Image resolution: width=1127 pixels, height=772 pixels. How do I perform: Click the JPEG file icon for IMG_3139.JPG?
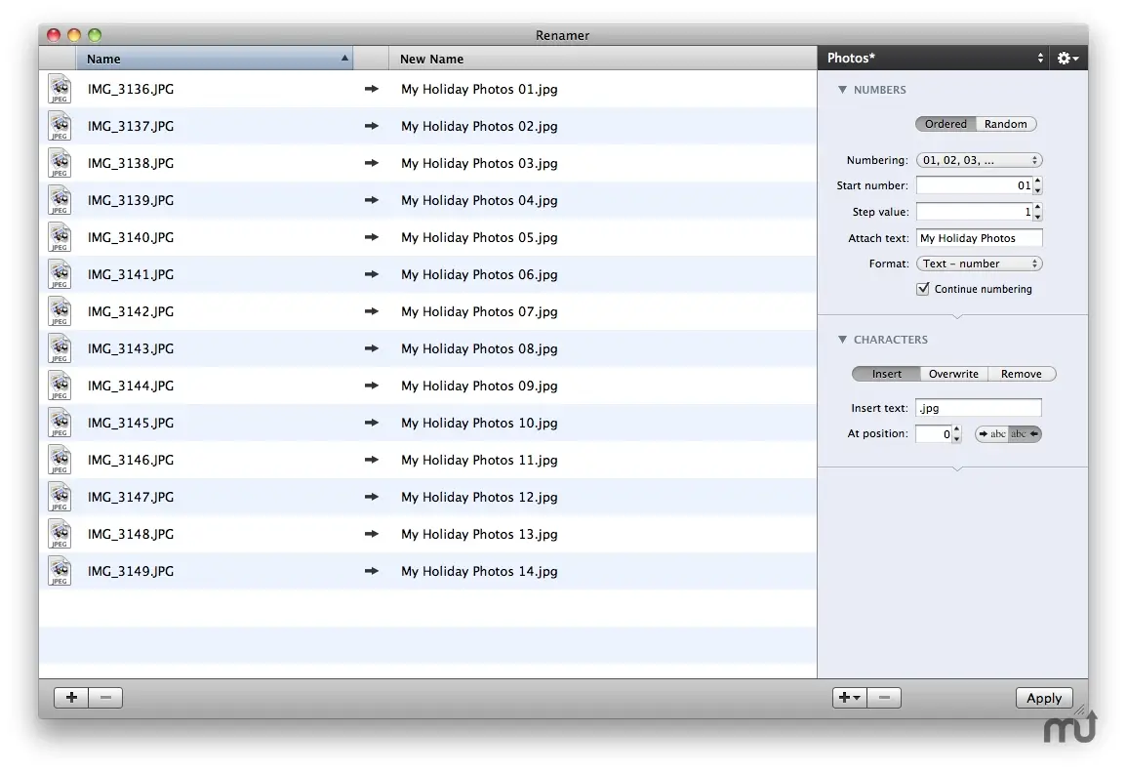click(60, 200)
